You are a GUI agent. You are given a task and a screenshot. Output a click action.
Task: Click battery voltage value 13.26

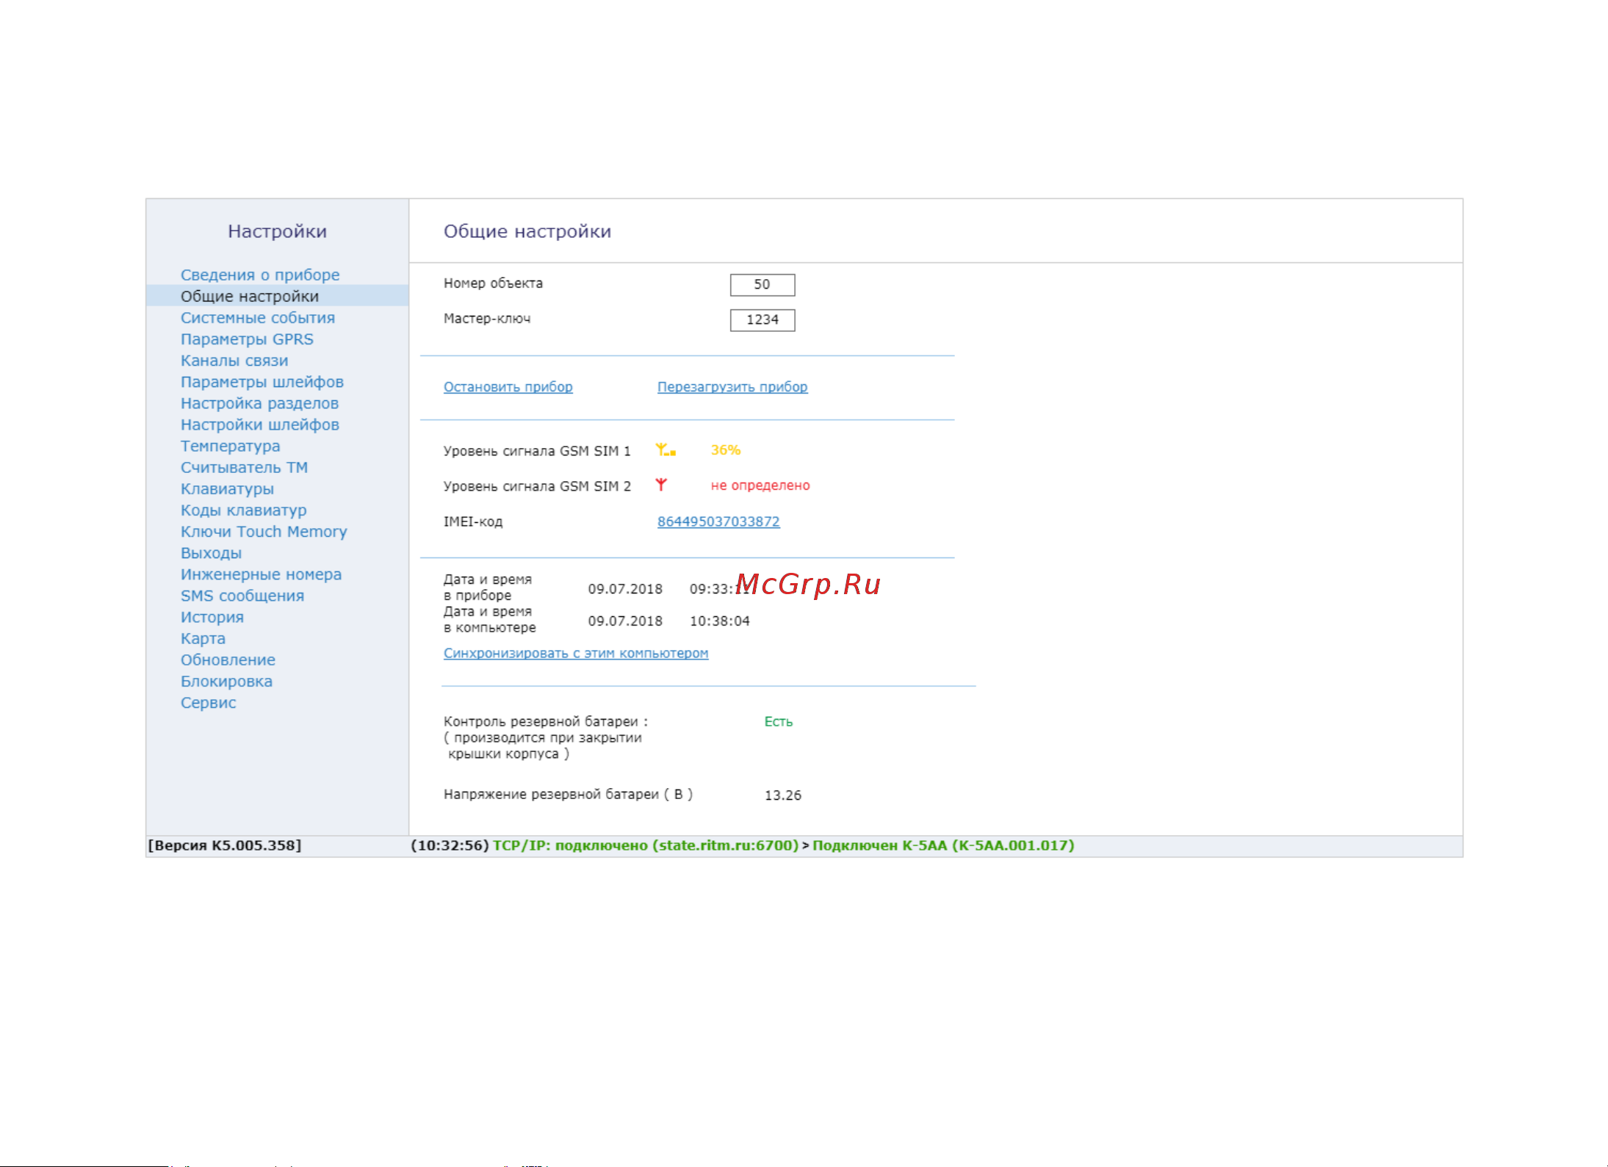[783, 795]
